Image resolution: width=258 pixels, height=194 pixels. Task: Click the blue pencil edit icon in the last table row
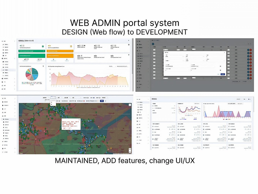pyautogui.click(x=248, y=78)
